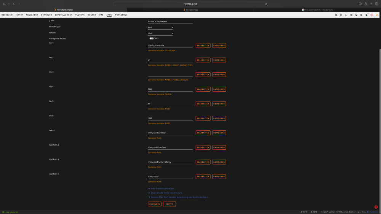This screenshot has height=214, width=381.
Task: Open the WERKZEUGE menu
Action: (x=121, y=15)
